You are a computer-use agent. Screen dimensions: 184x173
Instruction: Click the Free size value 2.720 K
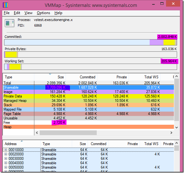(59, 123)
